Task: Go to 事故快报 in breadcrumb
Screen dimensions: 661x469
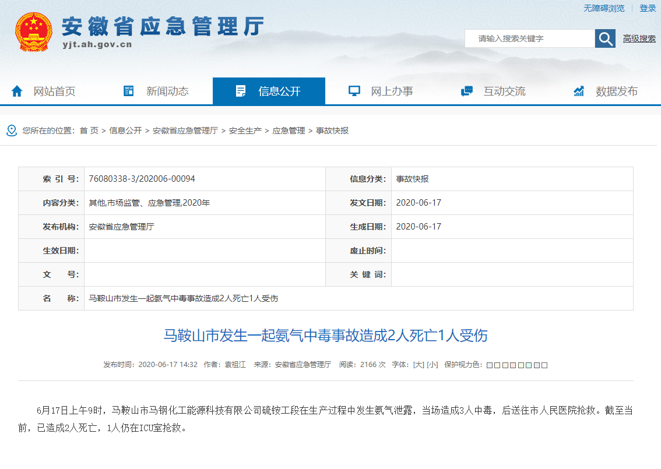Action: (332, 131)
